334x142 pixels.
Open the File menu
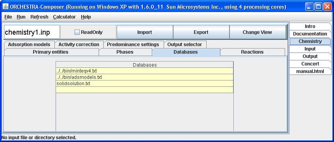[8, 17]
